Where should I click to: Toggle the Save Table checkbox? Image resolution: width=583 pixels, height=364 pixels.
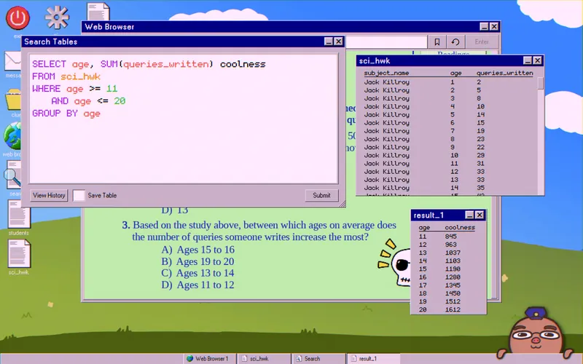coord(79,195)
